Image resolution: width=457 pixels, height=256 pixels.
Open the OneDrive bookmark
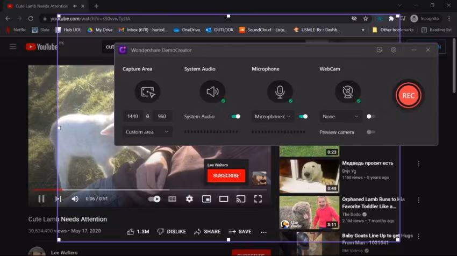tap(187, 30)
